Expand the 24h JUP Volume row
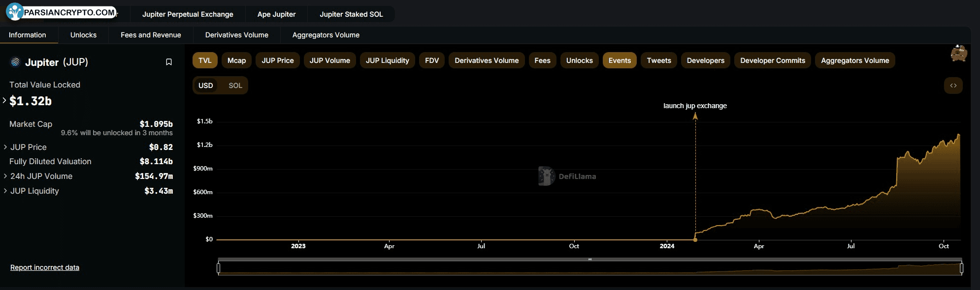This screenshot has width=980, height=290. tap(5, 176)
